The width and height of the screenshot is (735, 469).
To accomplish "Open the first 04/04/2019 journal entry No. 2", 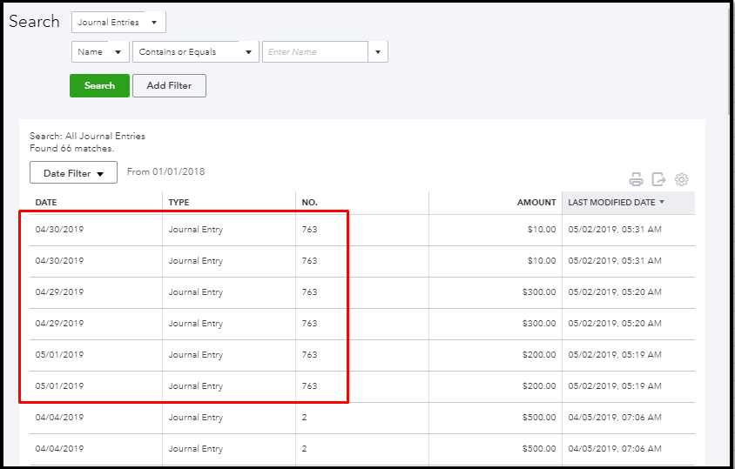I will (60, 418).
